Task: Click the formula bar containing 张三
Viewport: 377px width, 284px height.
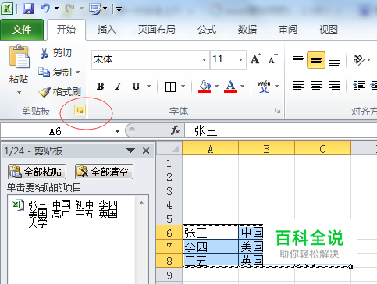Action: (x=281, y=130)
